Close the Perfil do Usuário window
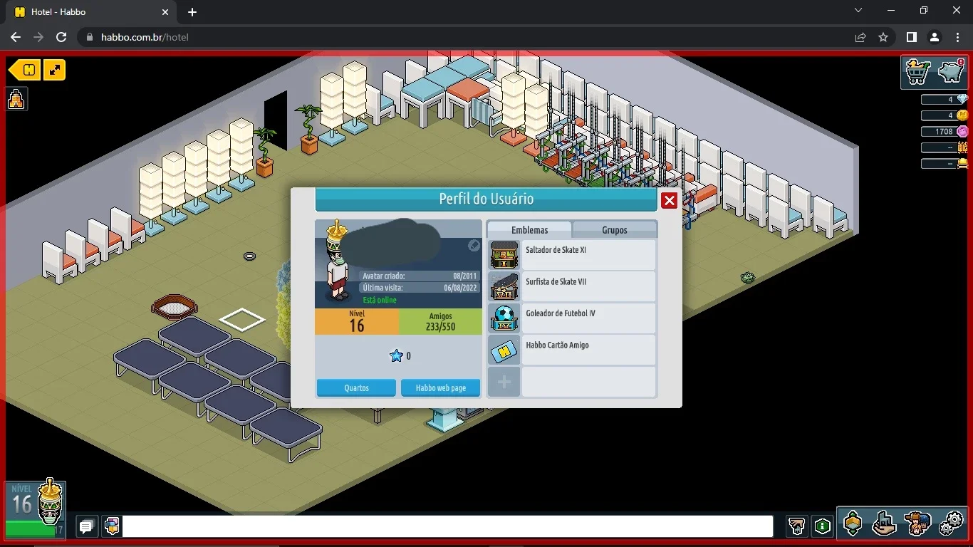The height and width of the screenshot is (547, 973). [x=669, y=201]
